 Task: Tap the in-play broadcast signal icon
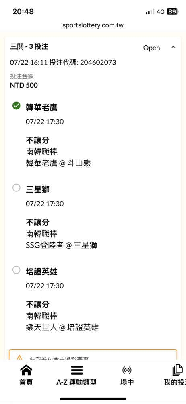(x=127, y=370)
